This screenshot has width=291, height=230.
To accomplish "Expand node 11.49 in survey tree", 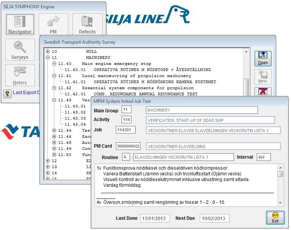I will (54, 148).
